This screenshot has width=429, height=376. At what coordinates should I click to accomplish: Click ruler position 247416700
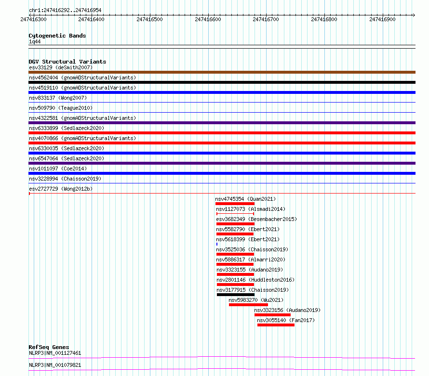(x=266, y=19)
